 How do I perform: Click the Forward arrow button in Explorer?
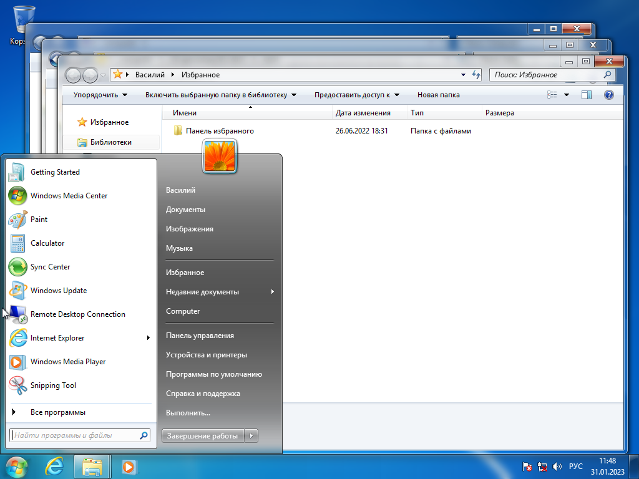90,75
